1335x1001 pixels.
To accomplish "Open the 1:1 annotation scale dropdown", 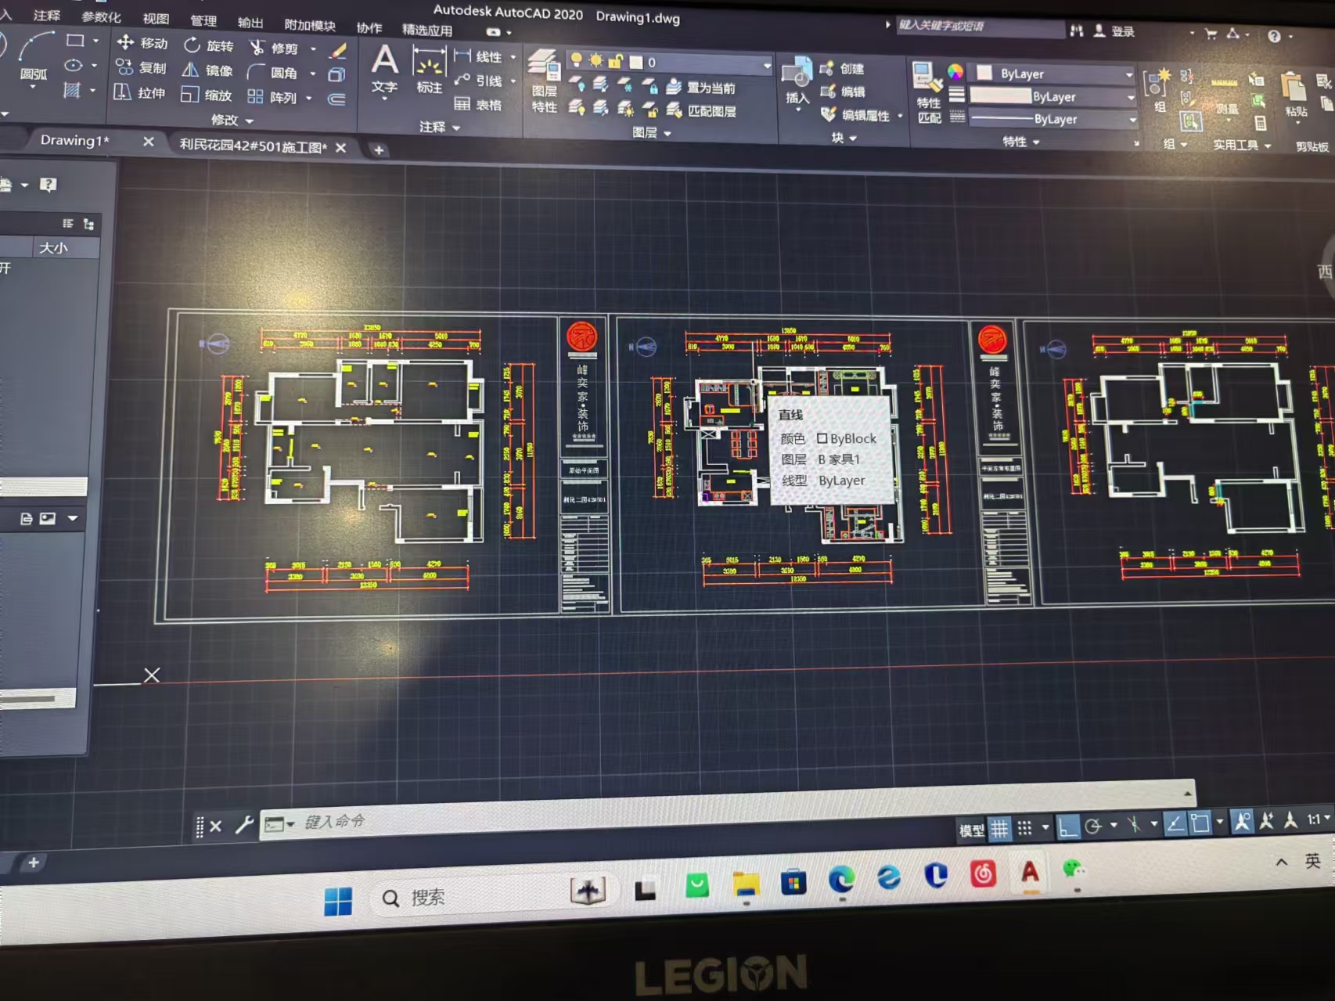I will [1318, 819].
